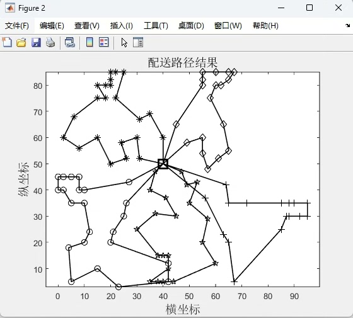
Task: Click the x-axis tick label 90
Action: click(x=294, y=296)
